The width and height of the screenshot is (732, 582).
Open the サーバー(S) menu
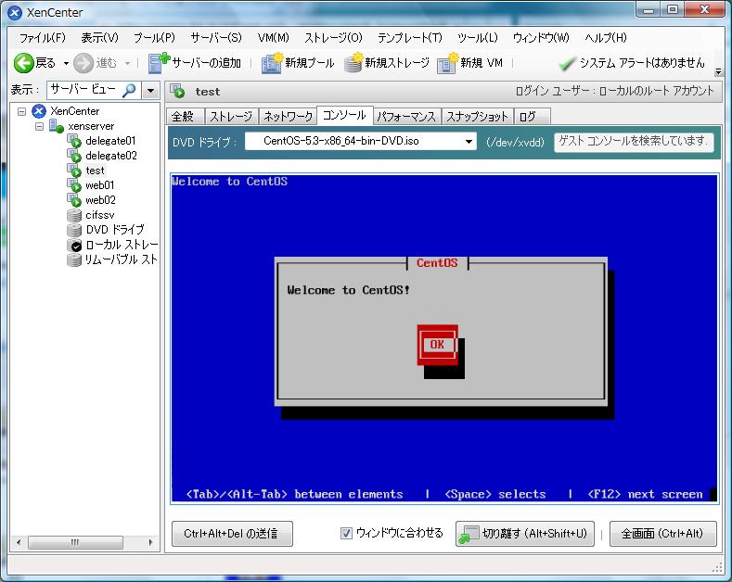(216, 38)
